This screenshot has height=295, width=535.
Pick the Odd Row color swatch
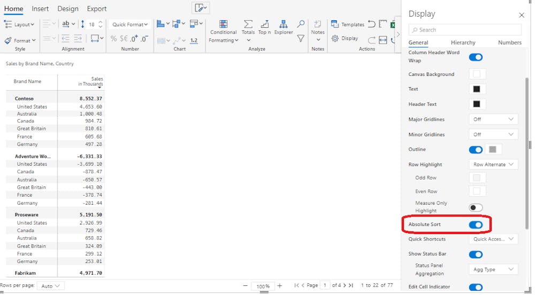pos(477,177)
